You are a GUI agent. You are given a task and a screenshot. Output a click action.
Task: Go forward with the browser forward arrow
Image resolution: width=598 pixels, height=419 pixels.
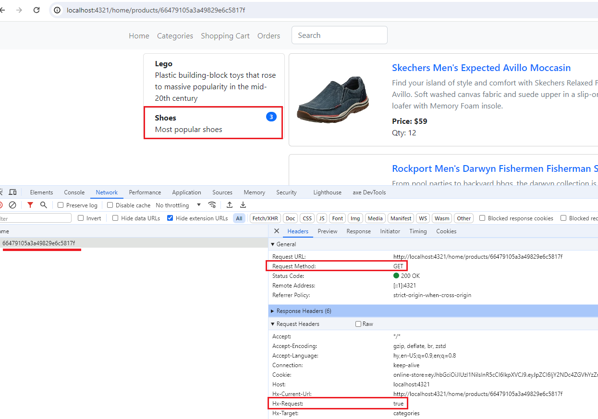click(19, 10)
